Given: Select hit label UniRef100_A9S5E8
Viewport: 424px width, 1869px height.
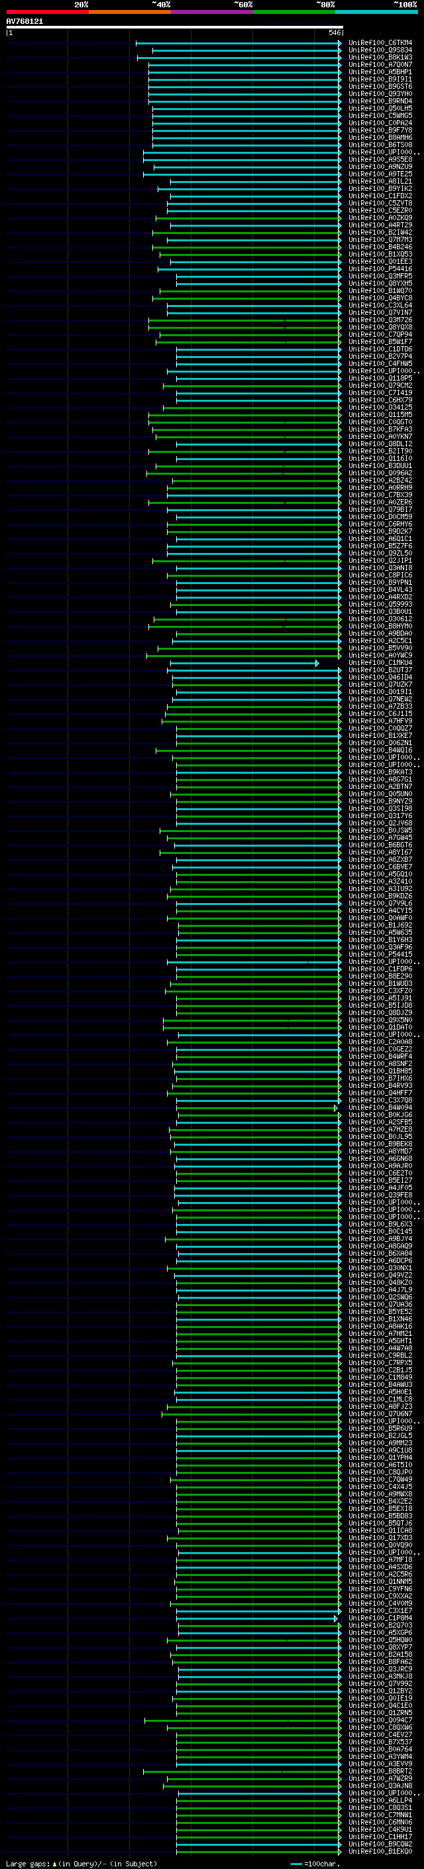Looking at the screenshot, I should point(380,160).
